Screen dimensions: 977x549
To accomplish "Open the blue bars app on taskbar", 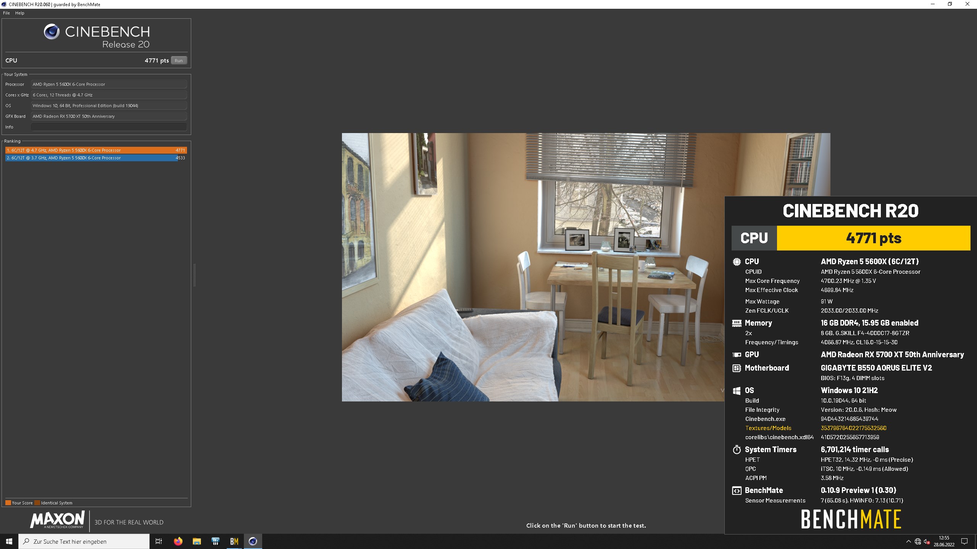I will (216, 541).
